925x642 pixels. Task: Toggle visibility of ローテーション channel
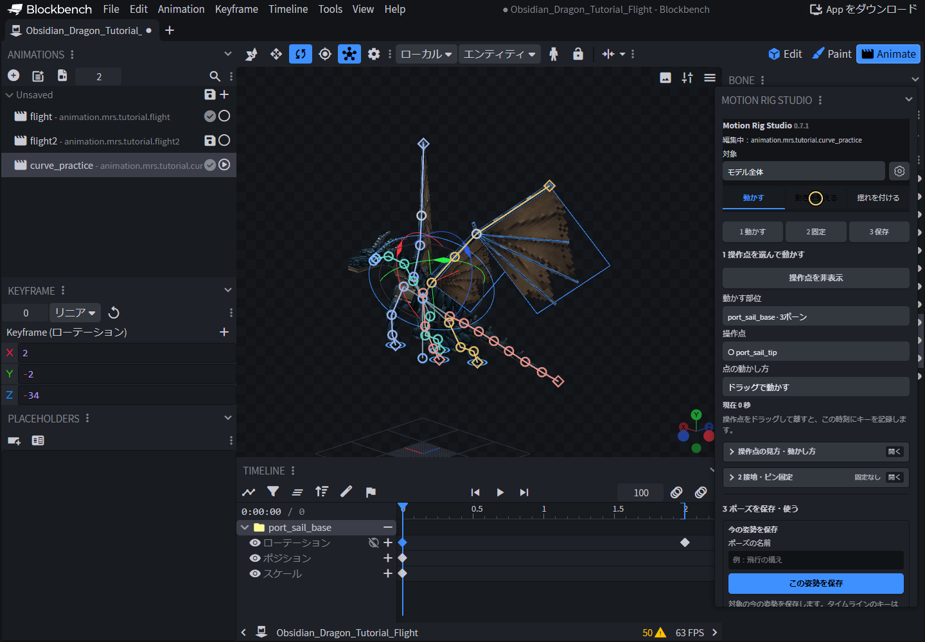coord(255,543)
